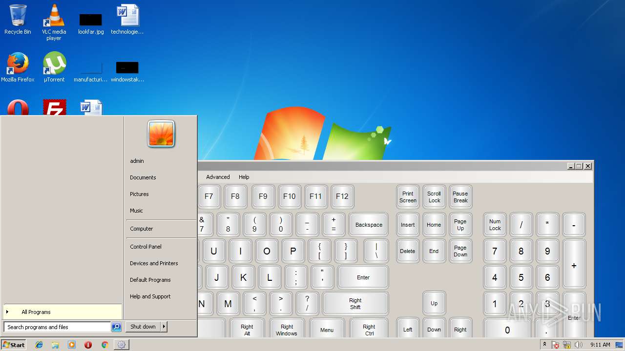The height and width of the screenshot is (351, 625).
Task: Click the taskbar clock showing 9:11 AM
Action: click(x=600, y=345)
